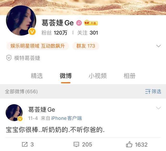This screenshot has width=166, height=151.
Task: Open the 小视频 tab
Action: tap(98, 76)
